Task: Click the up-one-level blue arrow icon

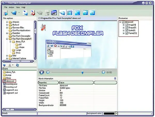Action: click(4, 65)
